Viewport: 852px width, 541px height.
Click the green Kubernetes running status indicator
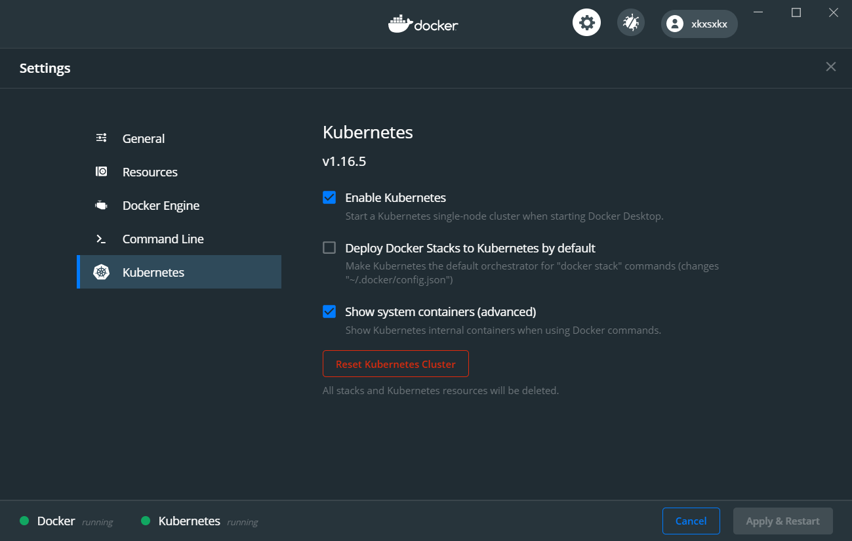pyautogui.click(x=145, y=521)
